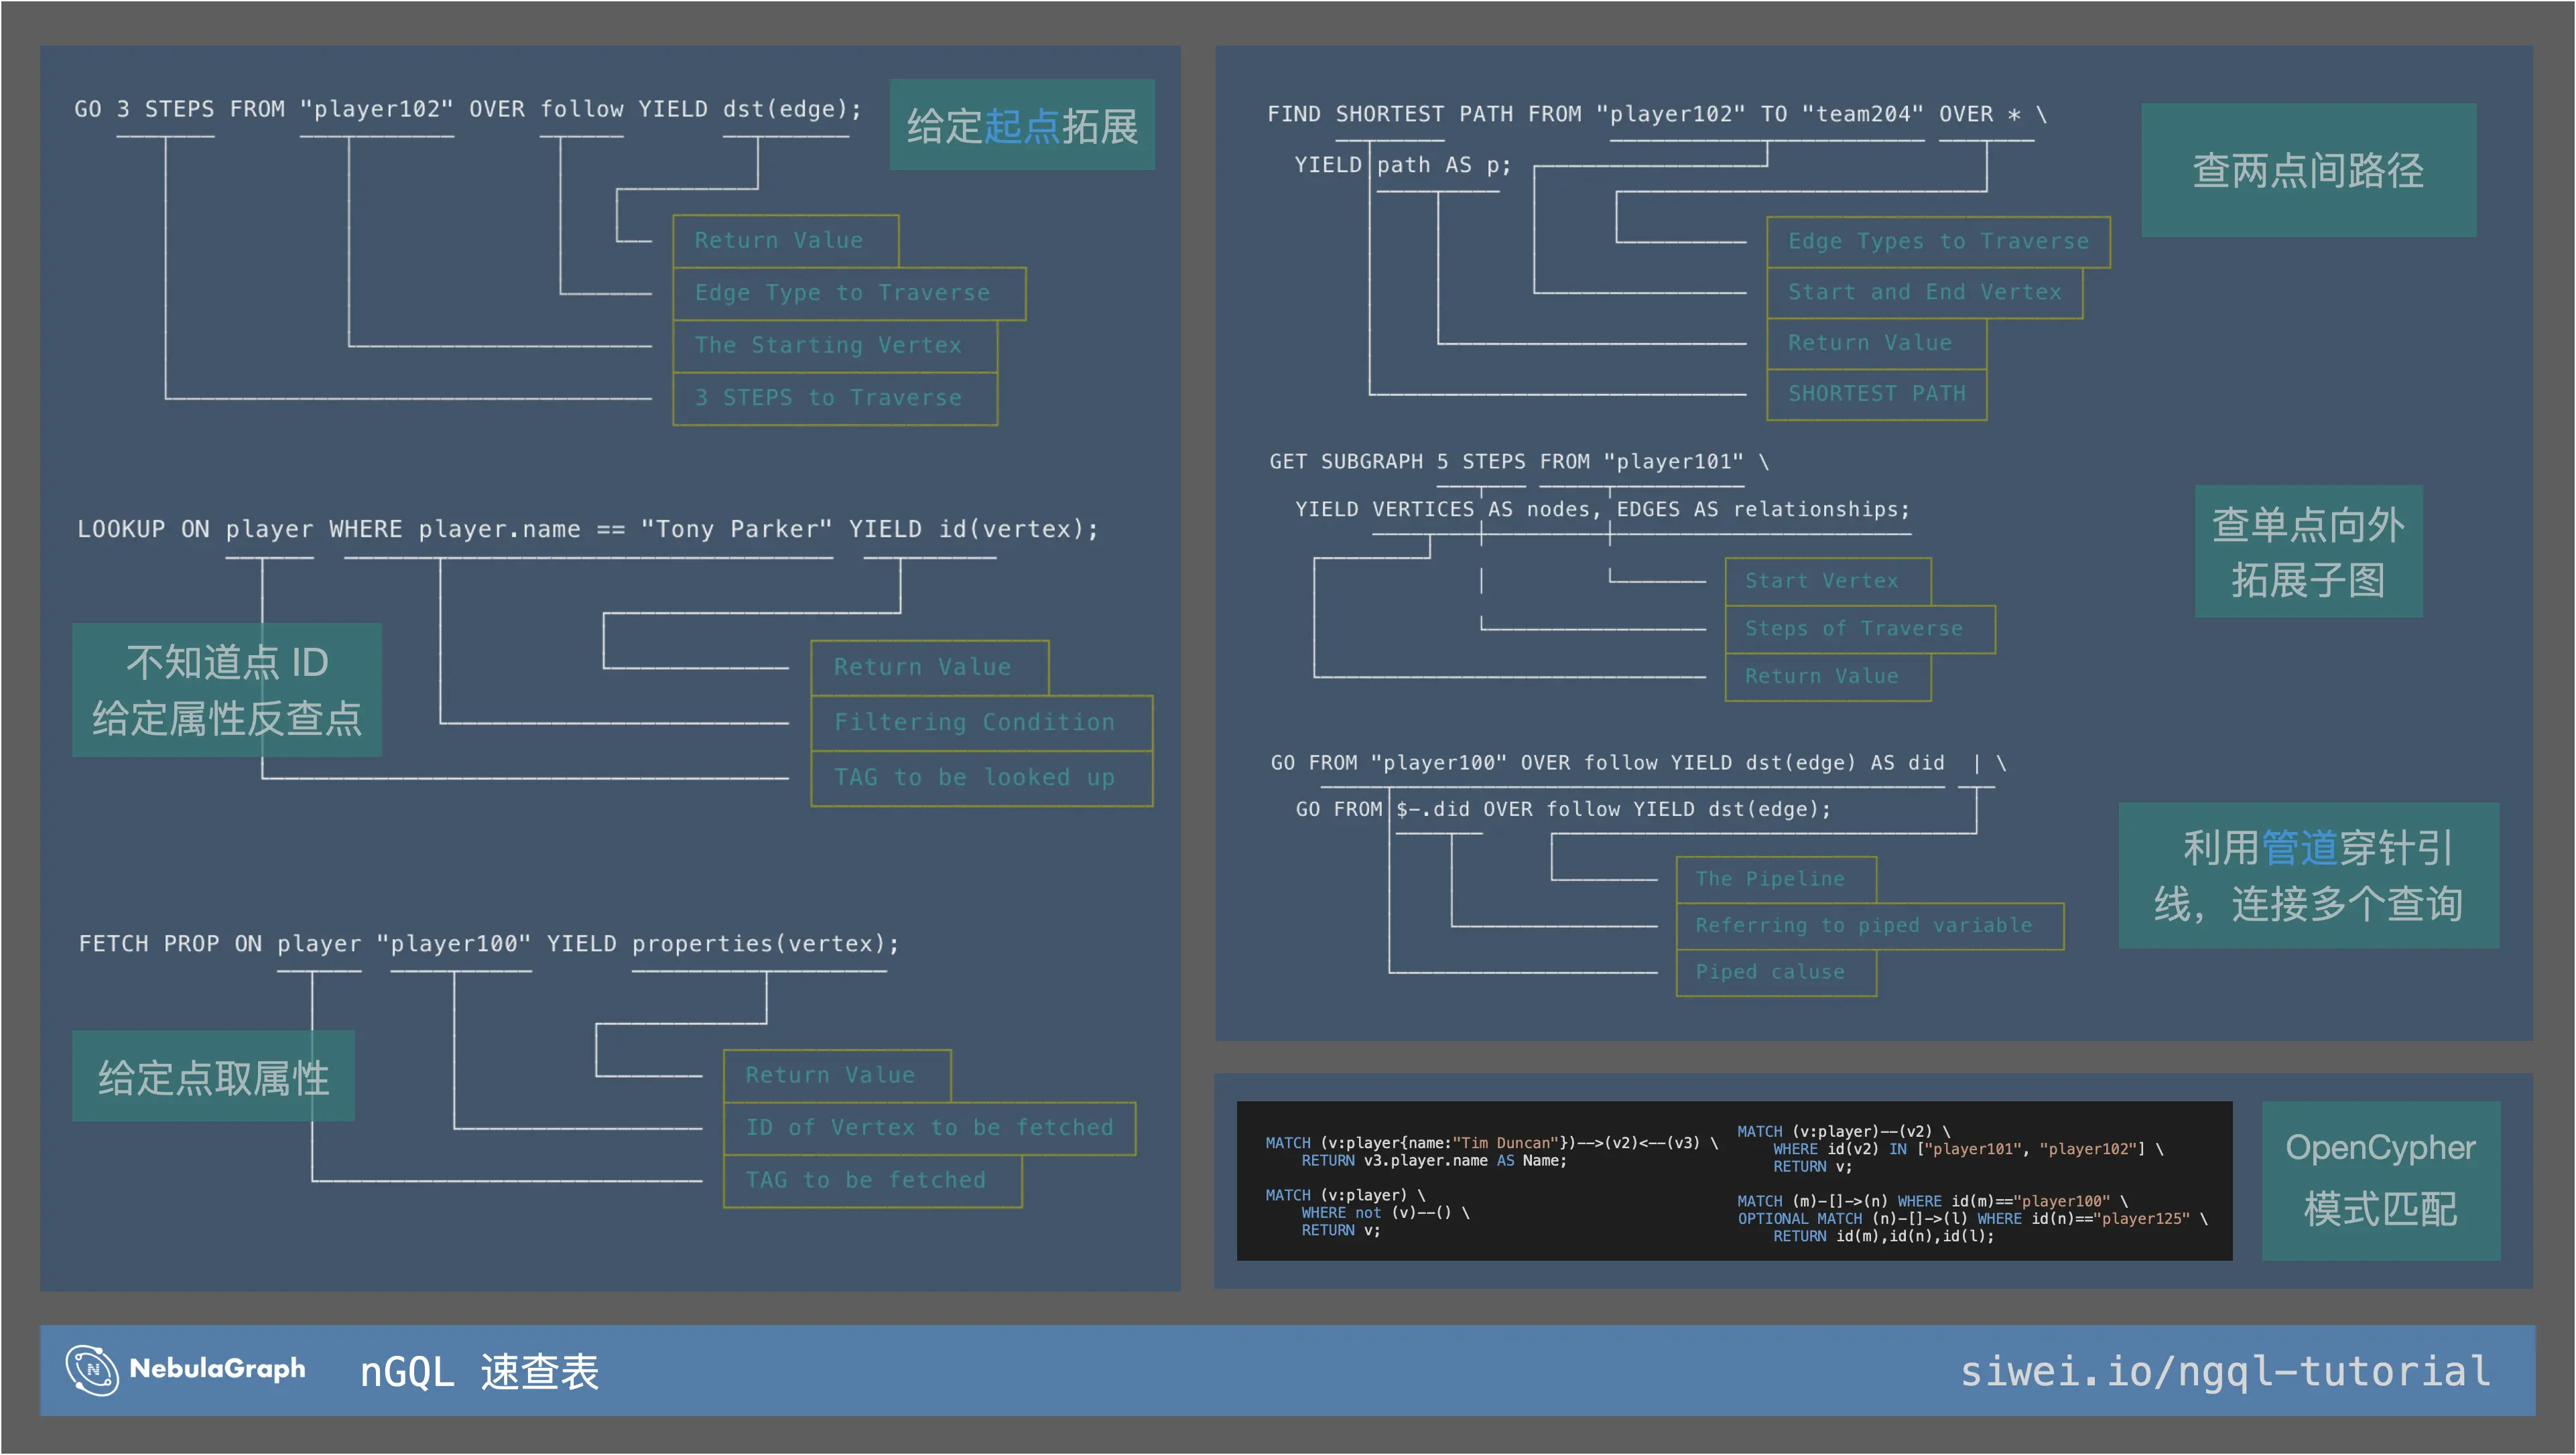Click the TAG to be looked up box
The width and height of the screenshot is (2576, 1455).
[x=980, y=778]
